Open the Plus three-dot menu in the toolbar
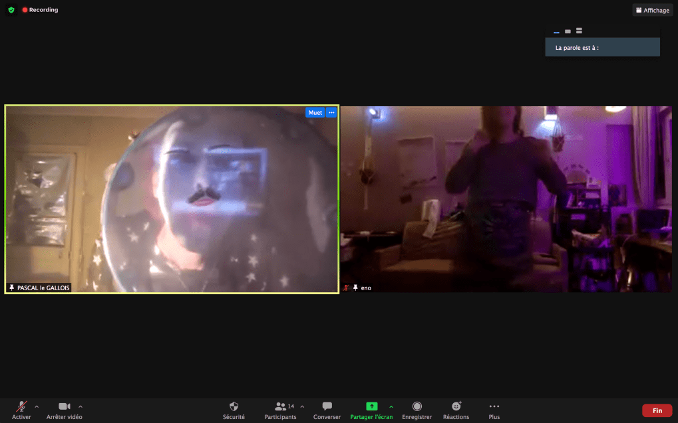678x423 pixels. tap(494, 406)
